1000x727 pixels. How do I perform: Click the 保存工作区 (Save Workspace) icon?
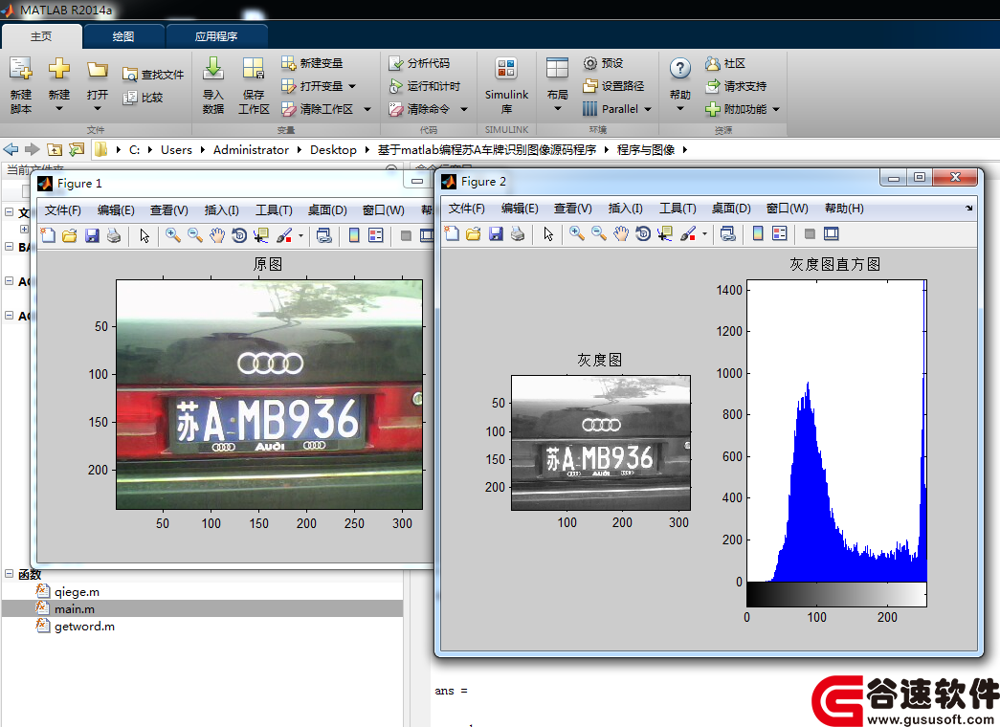[x=254, y=69]
